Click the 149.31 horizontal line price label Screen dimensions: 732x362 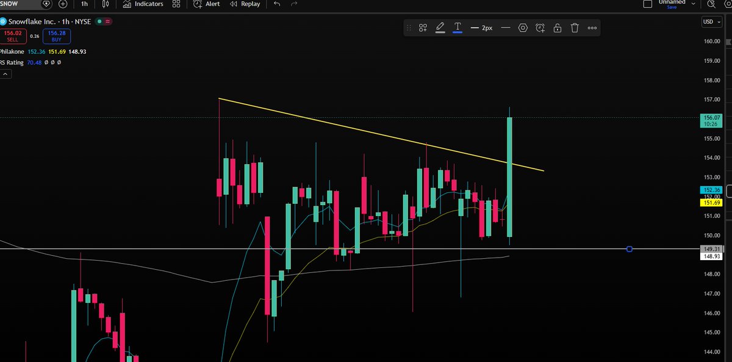[712, 249]
